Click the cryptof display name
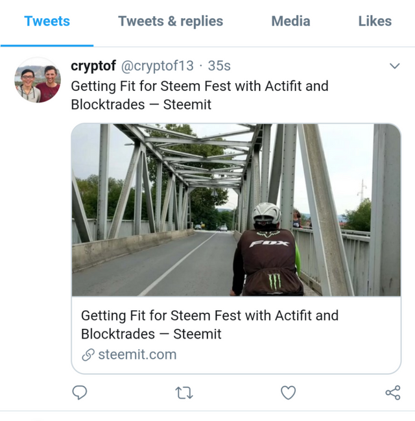The height and width of the screenshot is (421, 415). [x=93, y=66]
